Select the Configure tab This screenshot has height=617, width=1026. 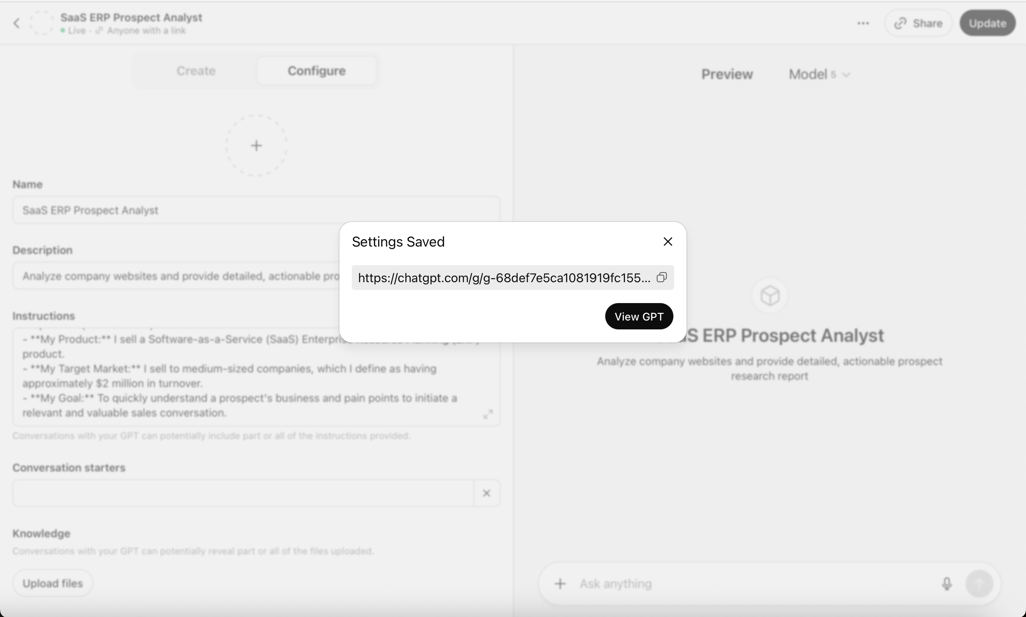[x=316, y=71]
